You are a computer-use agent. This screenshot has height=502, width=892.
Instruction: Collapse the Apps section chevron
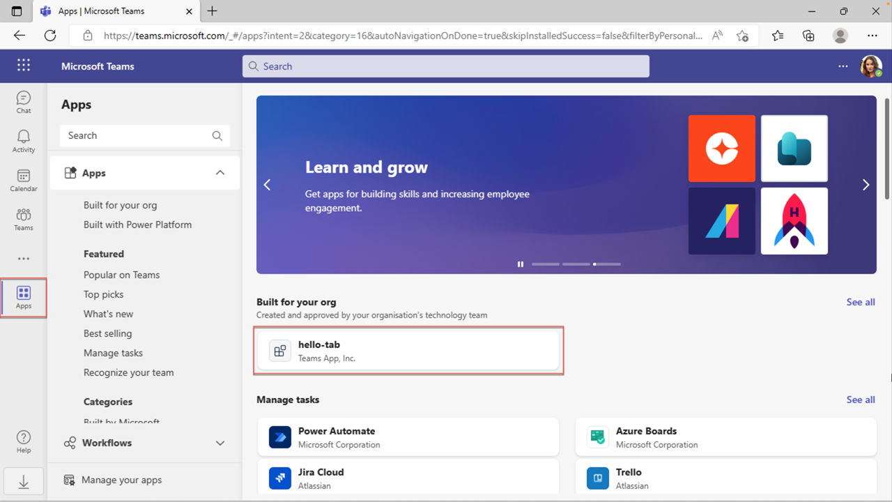click(x=220, y=173)
